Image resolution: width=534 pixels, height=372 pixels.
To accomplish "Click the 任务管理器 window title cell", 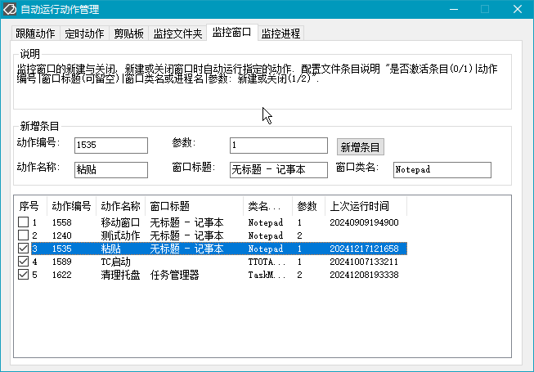I will tap(174, 275).
